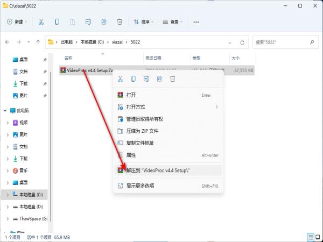Viewport: 323px width, 242px height.
Task: Expand the 本地磁盘 (D:) tree node
Action: click(8, 207)
